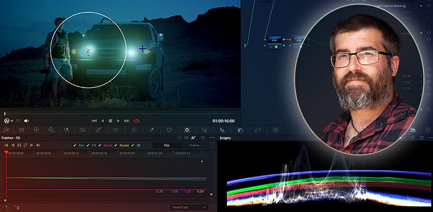Toggle the Light Source Masking option dot

tap(422, 6)
